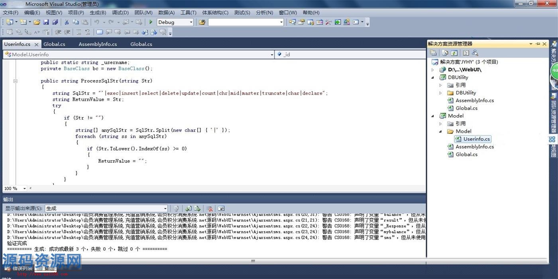Refresh the Solution Explorer tree
This screenshot has width=558, height=279.
click(x=454, y=53)
